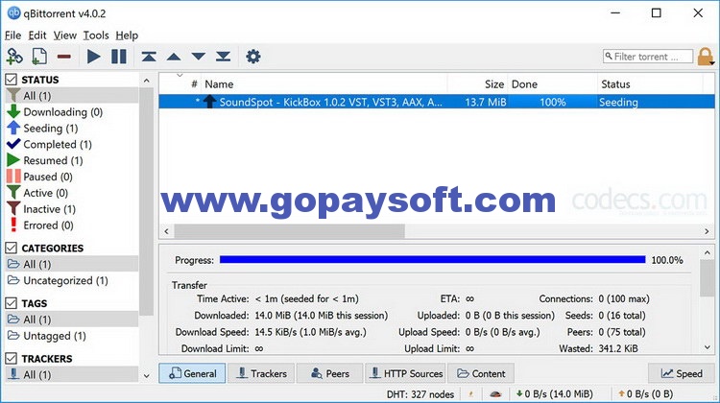Screen dimensions: 720x403
Task: Switch to the Peers tab
Action: coord(330,373)
